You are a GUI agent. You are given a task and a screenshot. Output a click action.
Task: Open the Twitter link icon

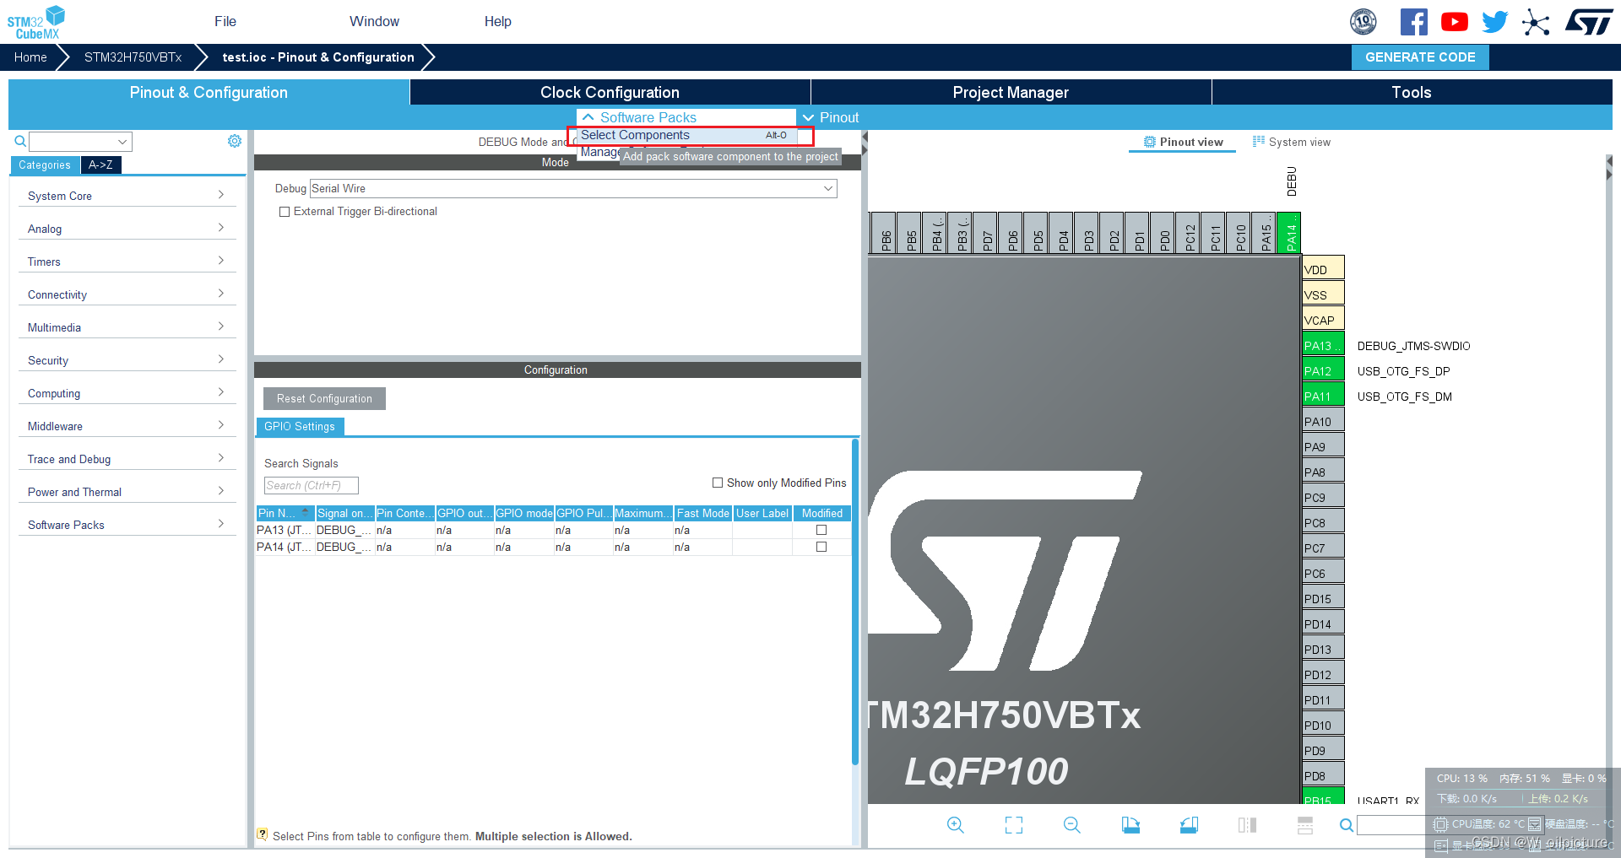click(x=1494, y=22)
